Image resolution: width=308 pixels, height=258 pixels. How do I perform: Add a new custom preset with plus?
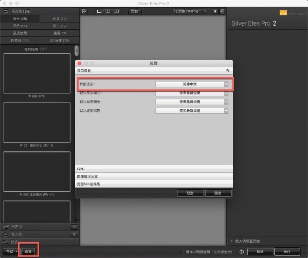point(74,227)
